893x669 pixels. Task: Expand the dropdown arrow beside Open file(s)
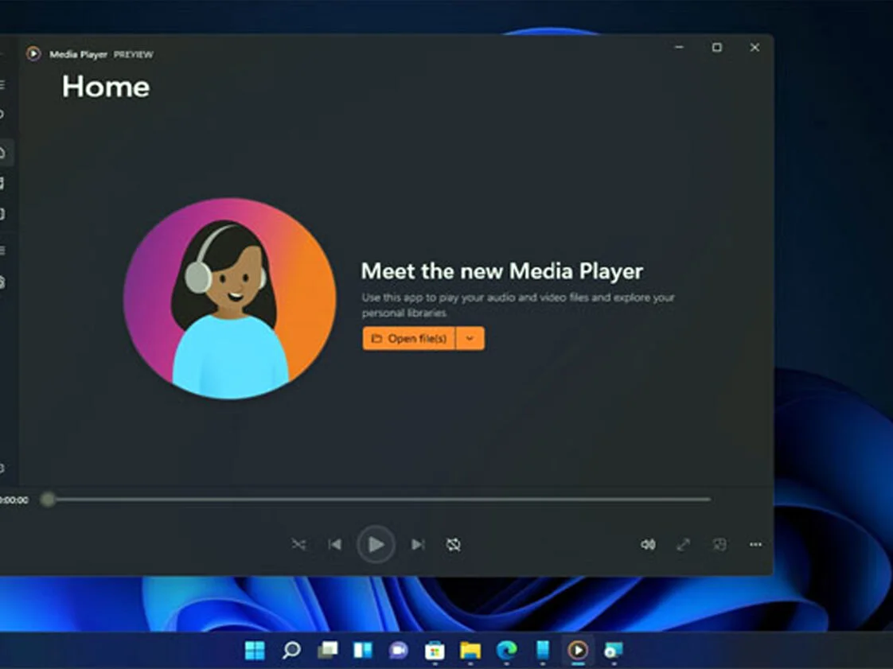470,338
